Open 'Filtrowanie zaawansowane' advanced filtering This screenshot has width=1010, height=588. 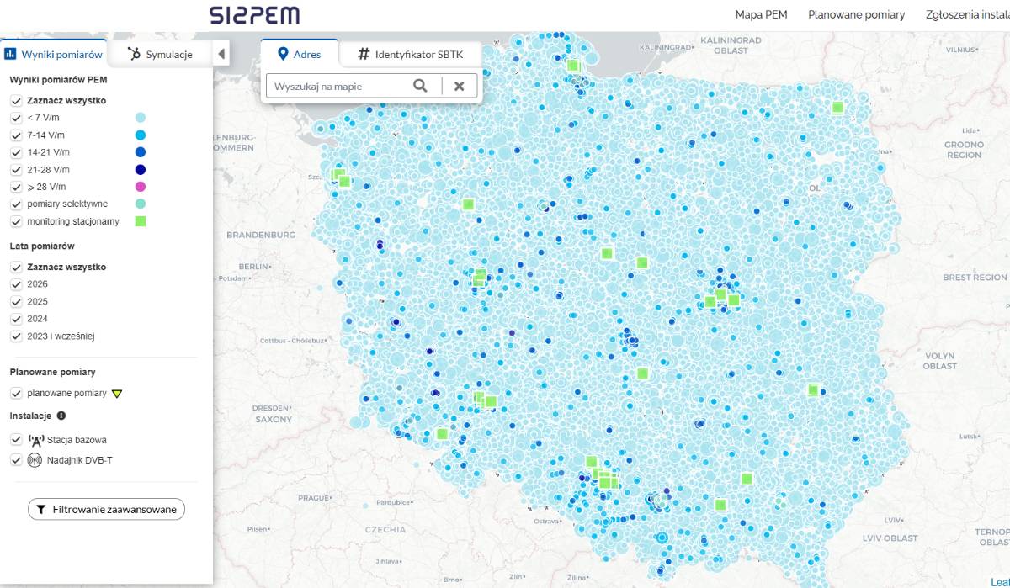106,509
